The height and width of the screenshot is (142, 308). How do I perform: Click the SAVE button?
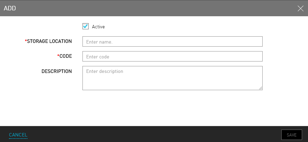292,135
